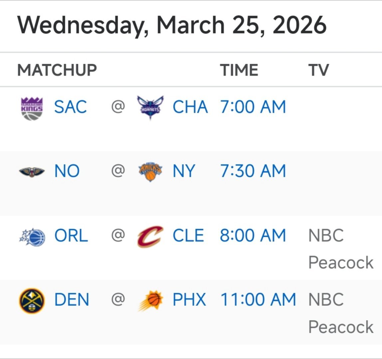Click the Phoenix Suns logo
382x359 pixels.
pos(150,300)
